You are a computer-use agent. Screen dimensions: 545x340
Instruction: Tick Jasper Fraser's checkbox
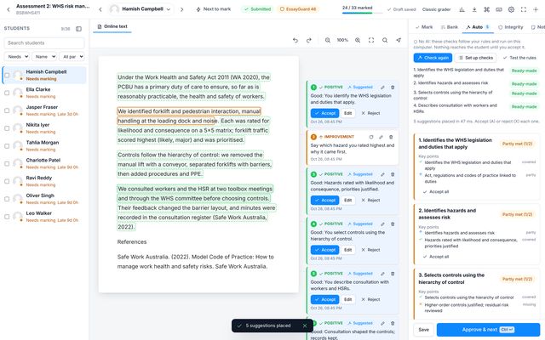7,110
